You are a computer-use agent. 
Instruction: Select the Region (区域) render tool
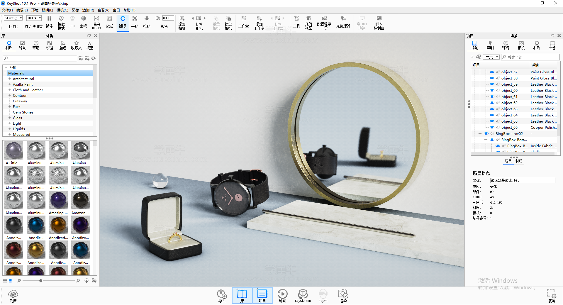point(109,22)
